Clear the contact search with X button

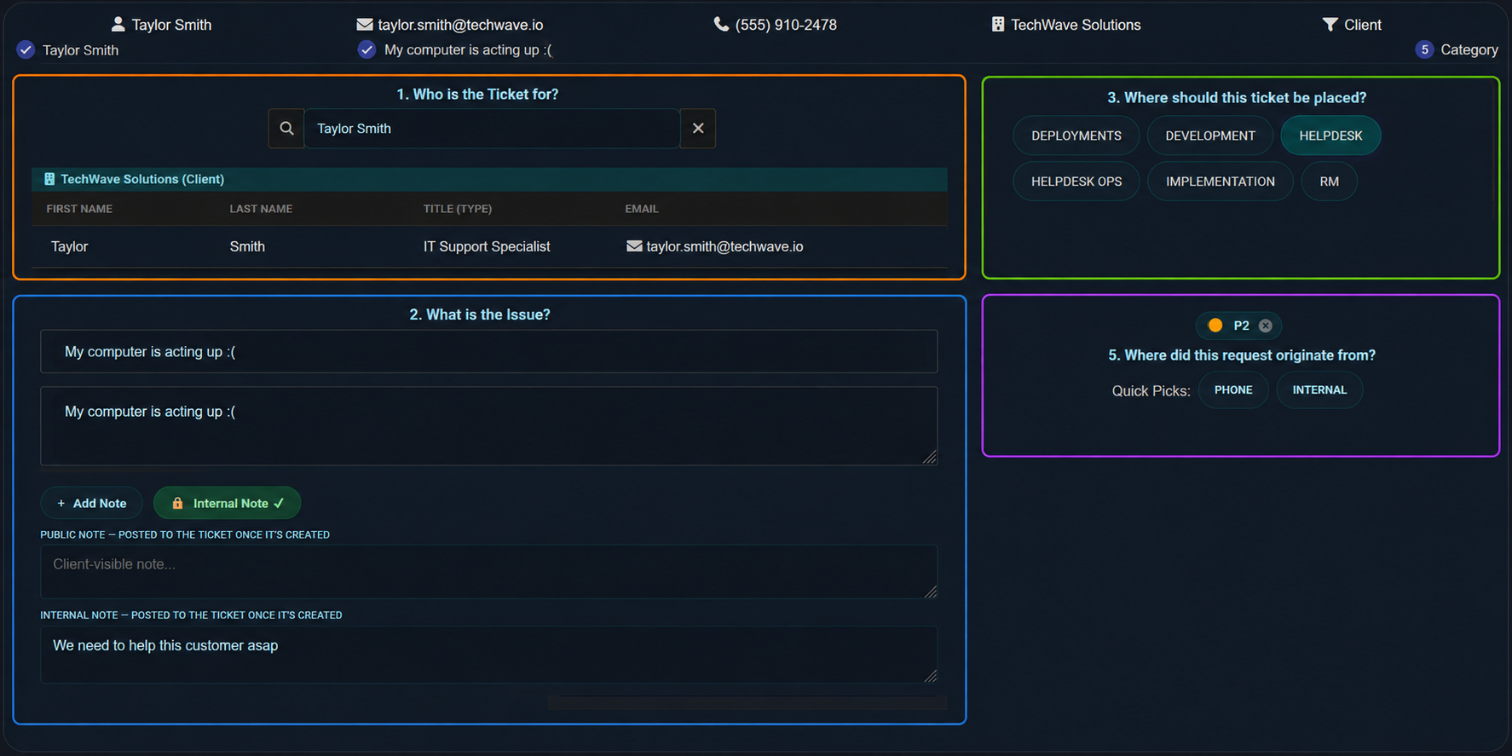coord(698,129)
